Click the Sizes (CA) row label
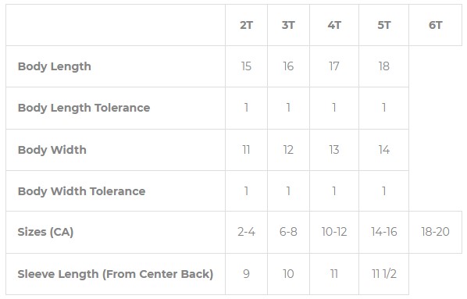This screenshot has width=467, height=299. pos(45,232)
